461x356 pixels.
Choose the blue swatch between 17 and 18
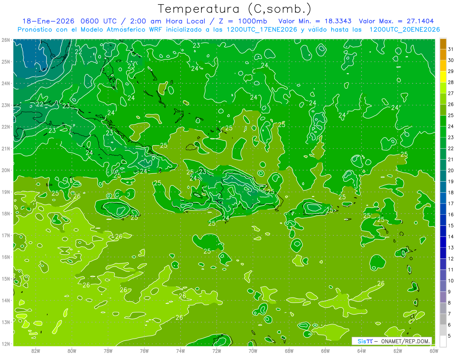click(x=443, y=198)
